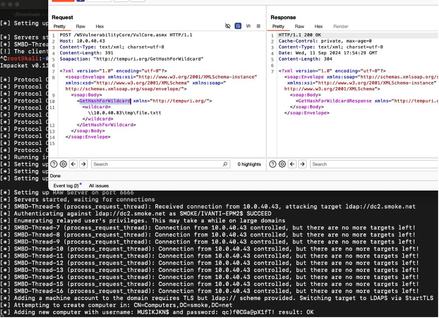Image resolution: width=439 pixels, height=318 pixels.
Task: Click the \\10.0.40.83\tmp\file.txtt payload line
Action: [125, 113]
